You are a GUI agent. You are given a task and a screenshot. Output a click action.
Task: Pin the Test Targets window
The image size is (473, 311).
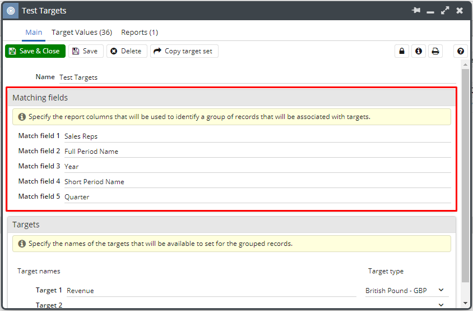coord(416,11)
